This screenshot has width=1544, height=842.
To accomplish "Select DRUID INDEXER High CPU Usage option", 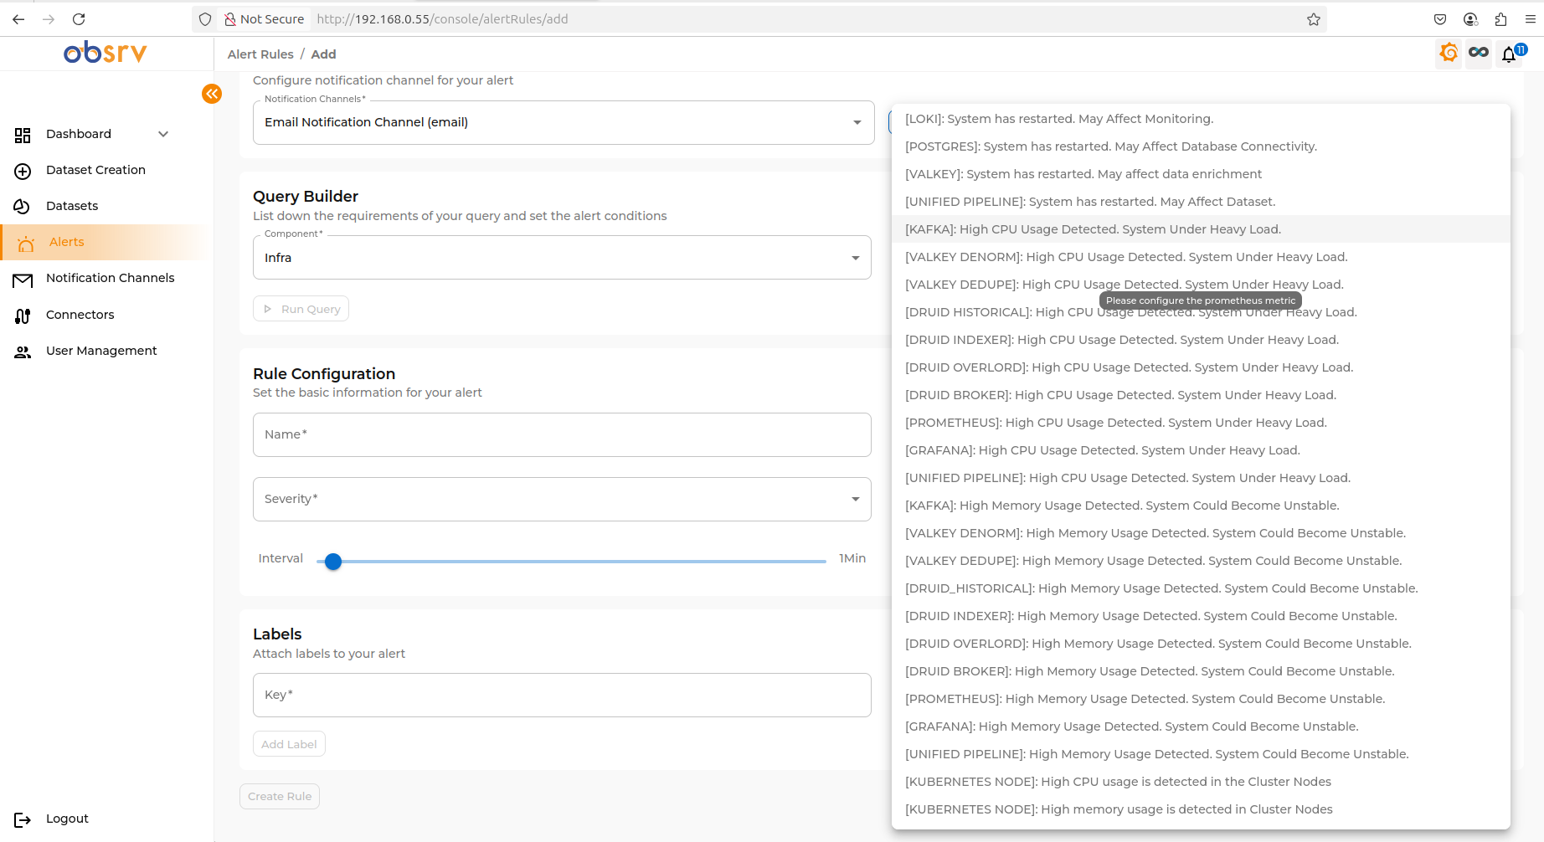I will pyautogui.click(x=1201, y=340).
